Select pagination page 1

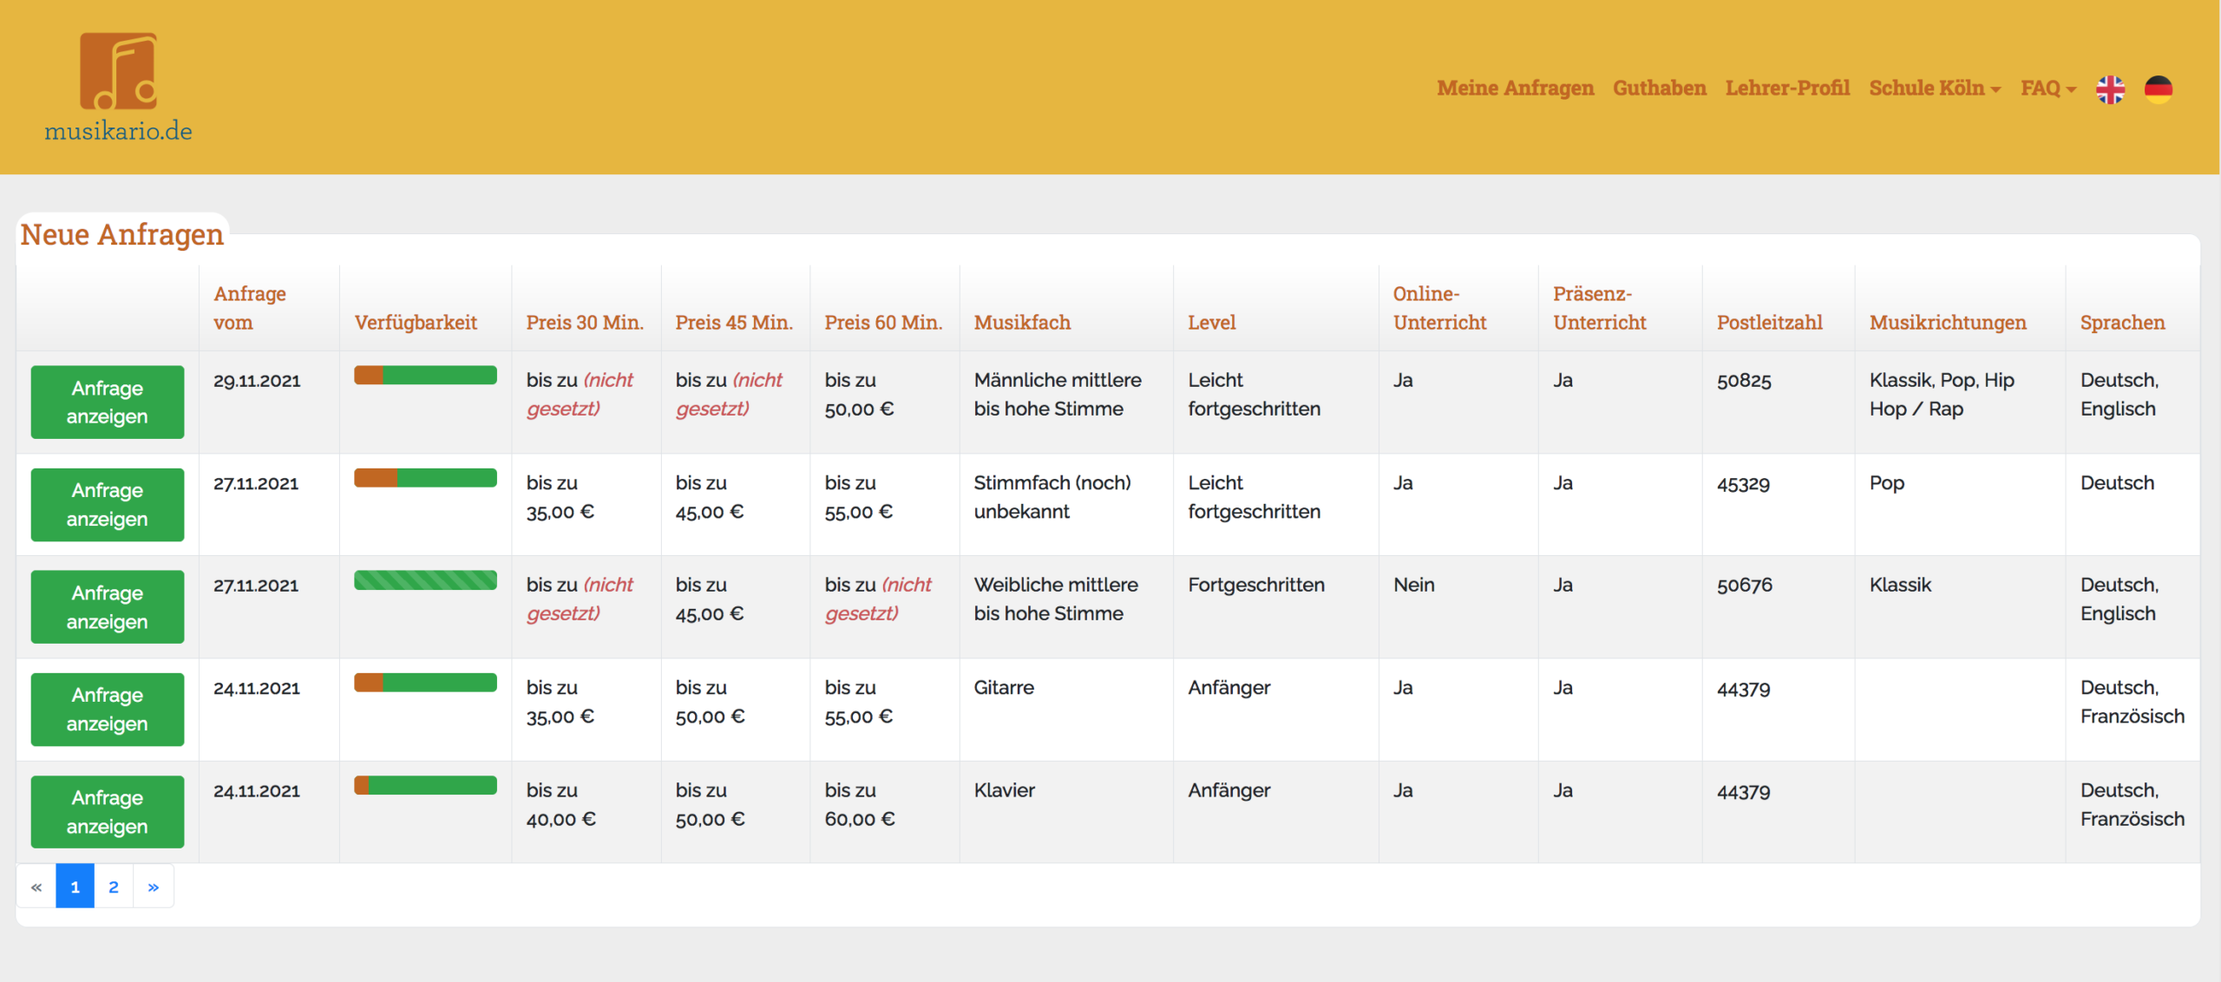pos(75,887)
